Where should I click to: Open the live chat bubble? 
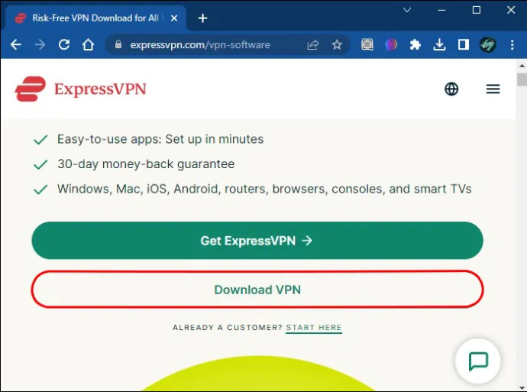click(478, 361)
